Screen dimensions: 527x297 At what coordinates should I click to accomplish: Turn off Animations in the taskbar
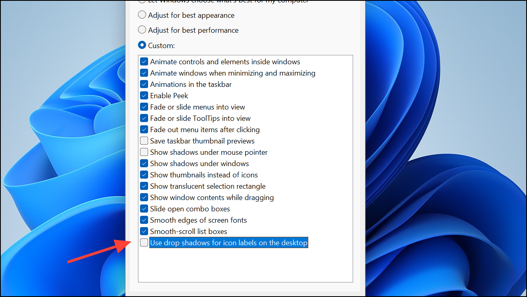(x=144, y=84)
